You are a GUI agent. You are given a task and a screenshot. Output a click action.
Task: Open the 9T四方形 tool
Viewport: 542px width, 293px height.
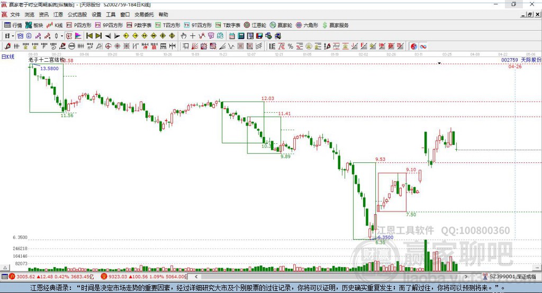(198, 25)
